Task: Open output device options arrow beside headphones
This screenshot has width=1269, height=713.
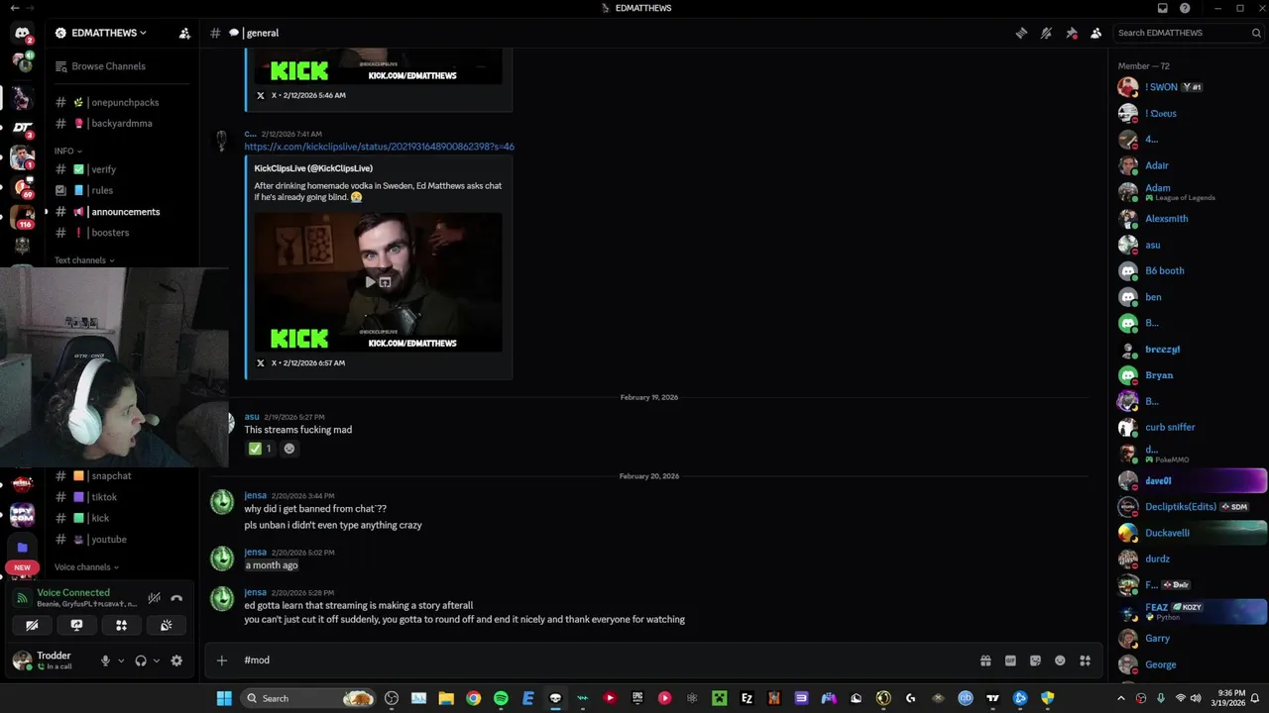Action: [156, 661]
